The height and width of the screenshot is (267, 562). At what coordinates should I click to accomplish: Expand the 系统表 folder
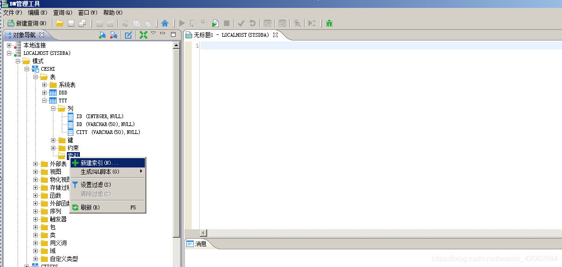45,85
